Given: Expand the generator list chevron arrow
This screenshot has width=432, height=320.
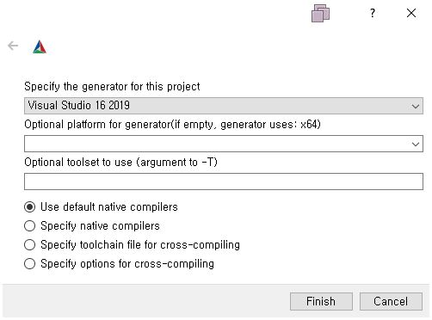Looking at the screenshot, I should [415, 107].
